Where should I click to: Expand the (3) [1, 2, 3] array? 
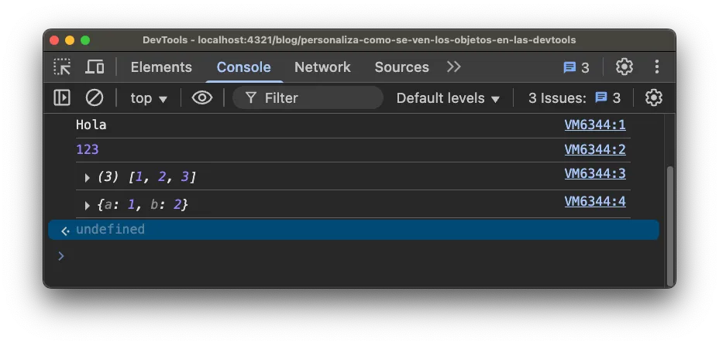[x=87, y=178]
